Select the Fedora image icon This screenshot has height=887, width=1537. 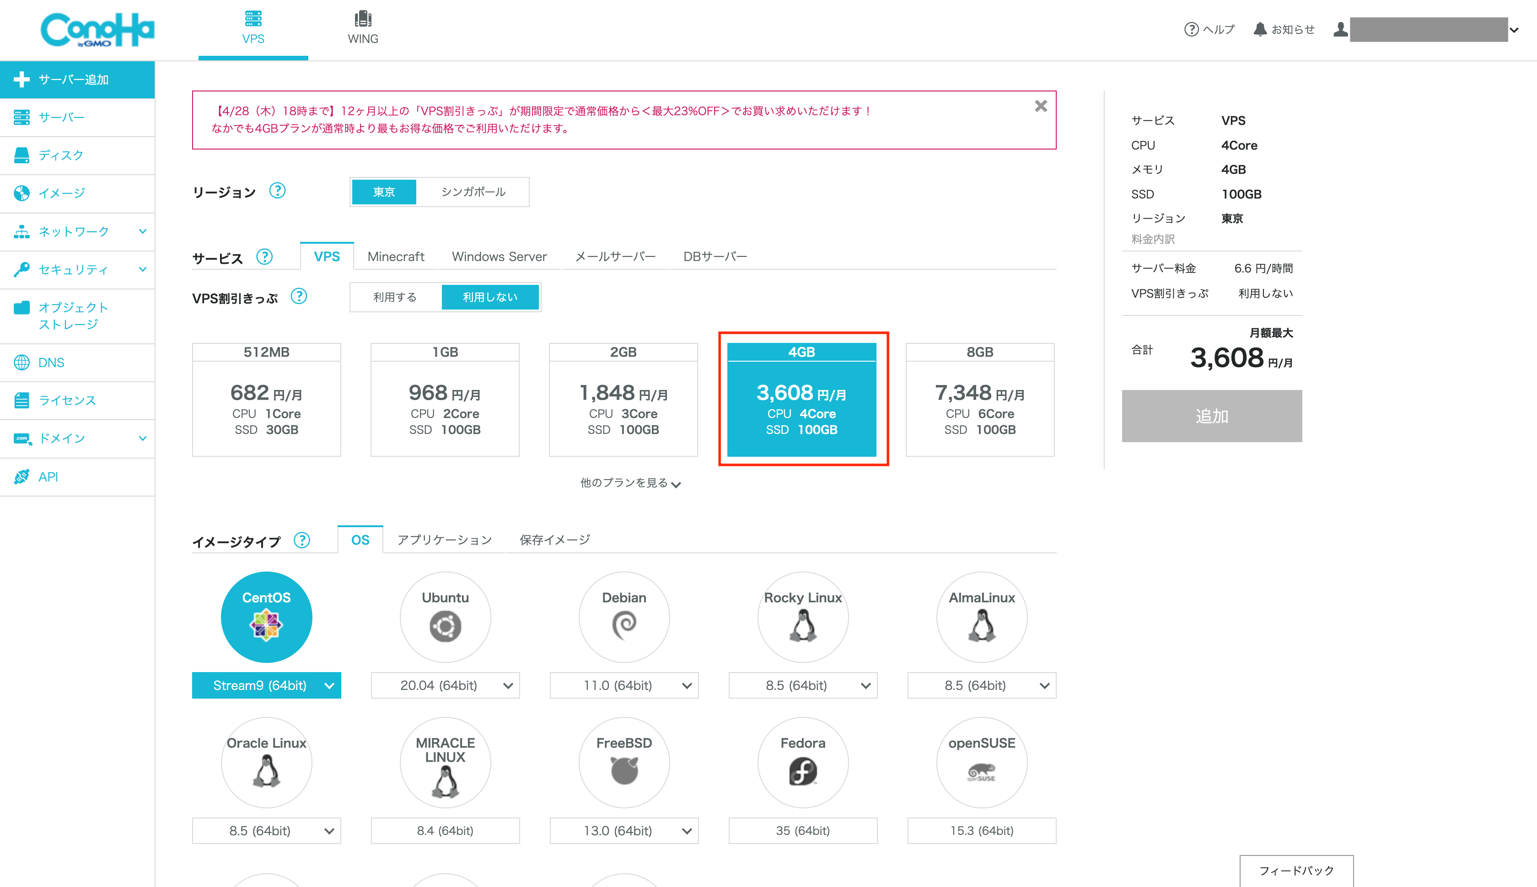click(803, 763)
